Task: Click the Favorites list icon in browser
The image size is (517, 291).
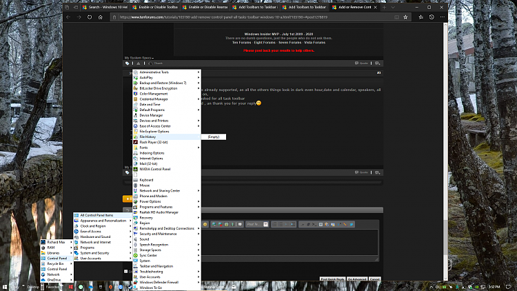Action: click(420, 17)
